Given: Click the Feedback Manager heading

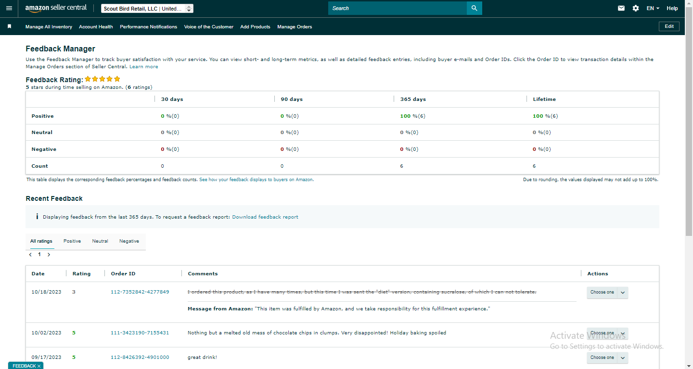Looking at the screenshot, I should click(x=61, y=49).
